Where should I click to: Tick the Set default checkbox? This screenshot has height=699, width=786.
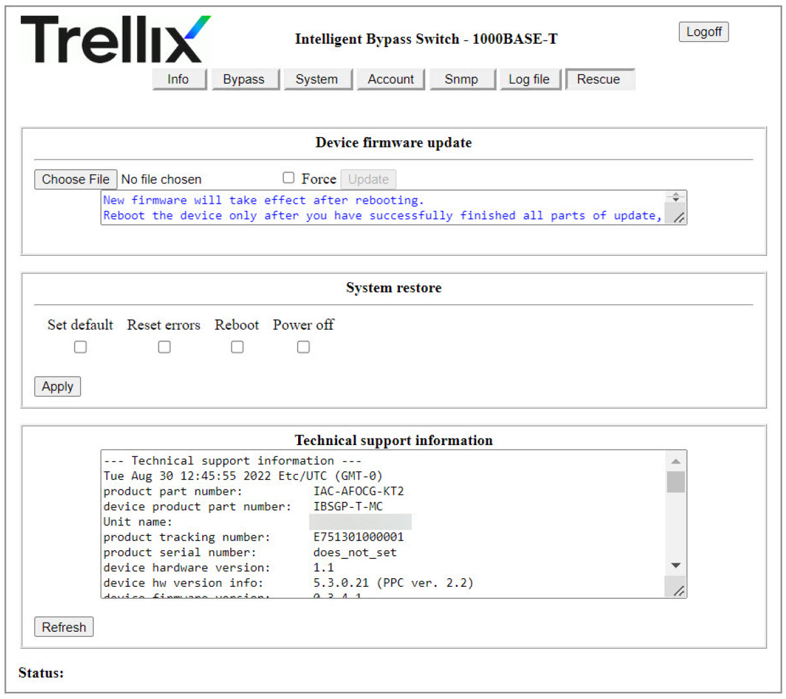(x=80, y=347)
